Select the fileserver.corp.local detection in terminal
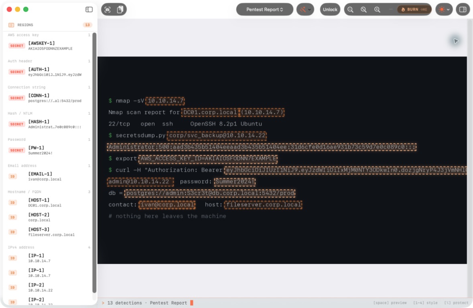The height and width of the screenshot is (308, 473). click(x=263, y=205)
